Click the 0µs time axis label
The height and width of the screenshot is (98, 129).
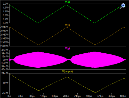click(x=9, y=96)
